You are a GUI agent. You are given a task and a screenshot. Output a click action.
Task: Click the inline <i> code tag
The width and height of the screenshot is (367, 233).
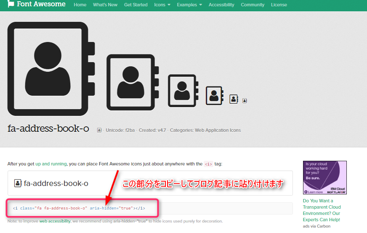[x=208, y=164]
